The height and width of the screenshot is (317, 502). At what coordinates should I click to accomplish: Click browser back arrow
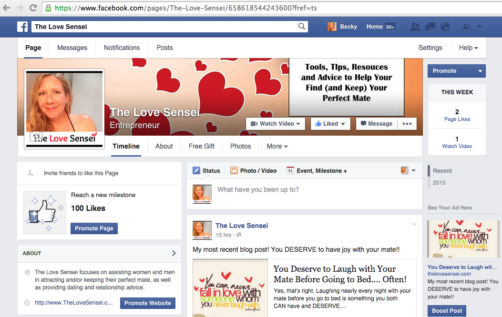point(6,8)
